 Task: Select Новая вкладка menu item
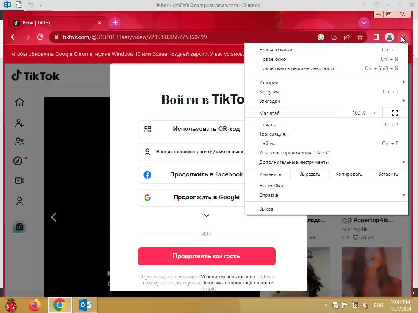coord(326,50)
